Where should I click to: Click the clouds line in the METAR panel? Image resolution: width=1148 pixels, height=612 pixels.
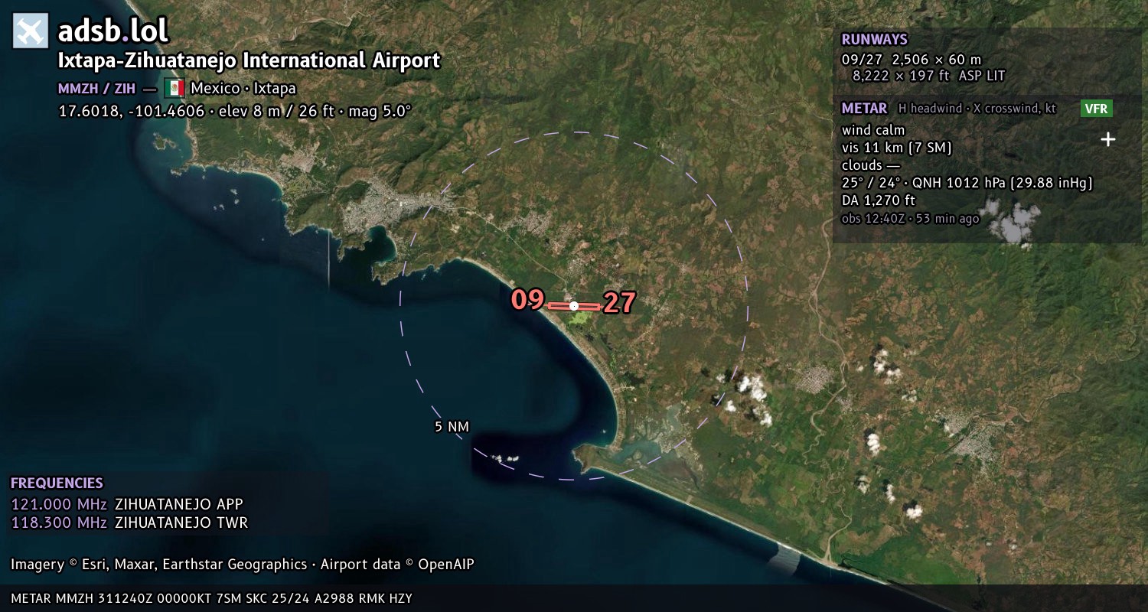(871, 165)
